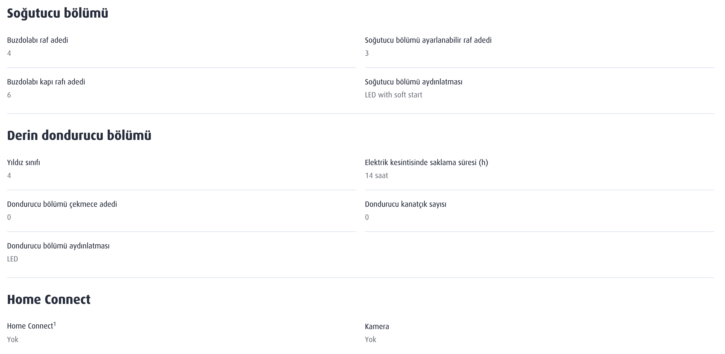Select the Dondurucu kanatçık sayısı label
Image resolution: width=725 pixels, height=354 pixels.
(x=406, y=204)
